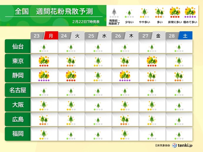Click the 東京 city row label

point(17,61)
